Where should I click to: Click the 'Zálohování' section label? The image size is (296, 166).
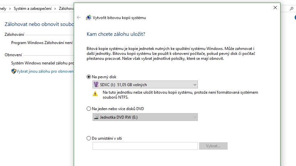click(x=14, y=35)
